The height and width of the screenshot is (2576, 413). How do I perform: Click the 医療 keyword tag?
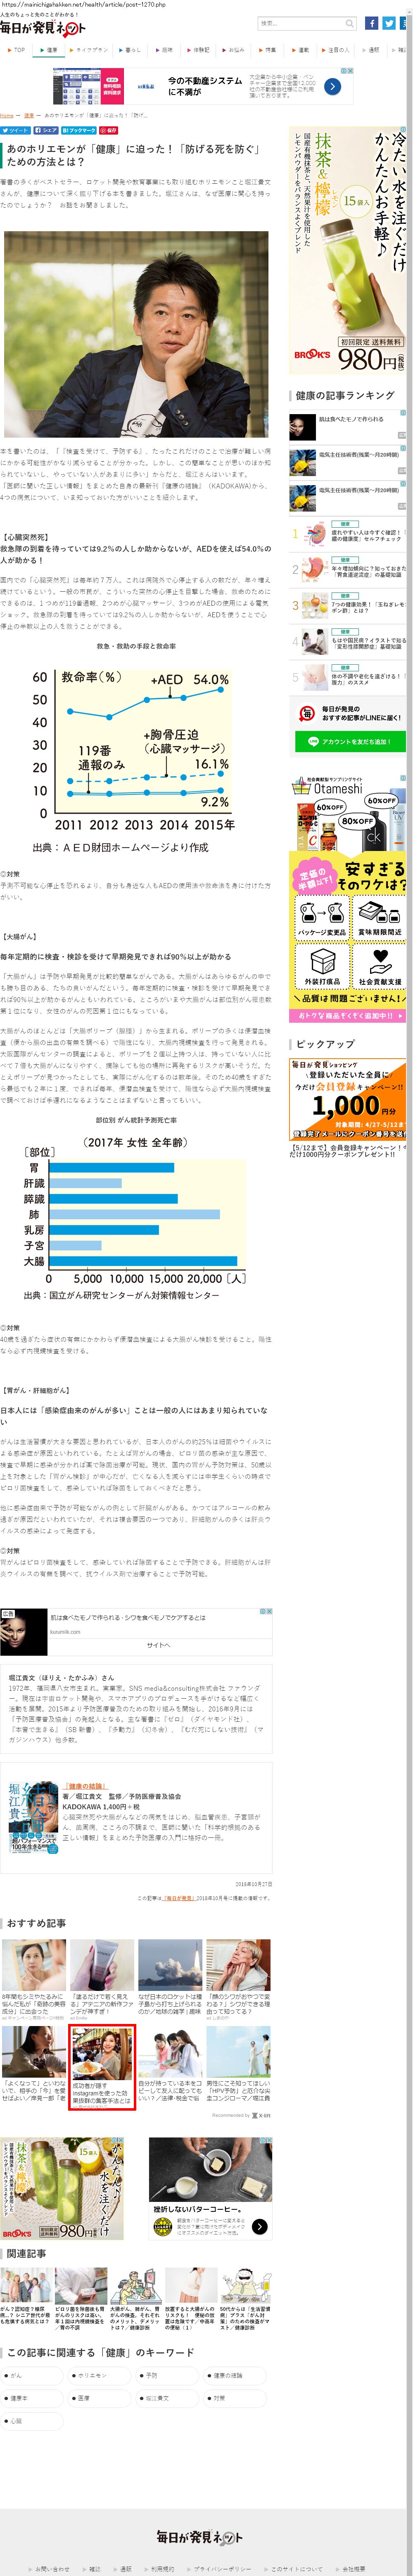(x=99, y=2398)
